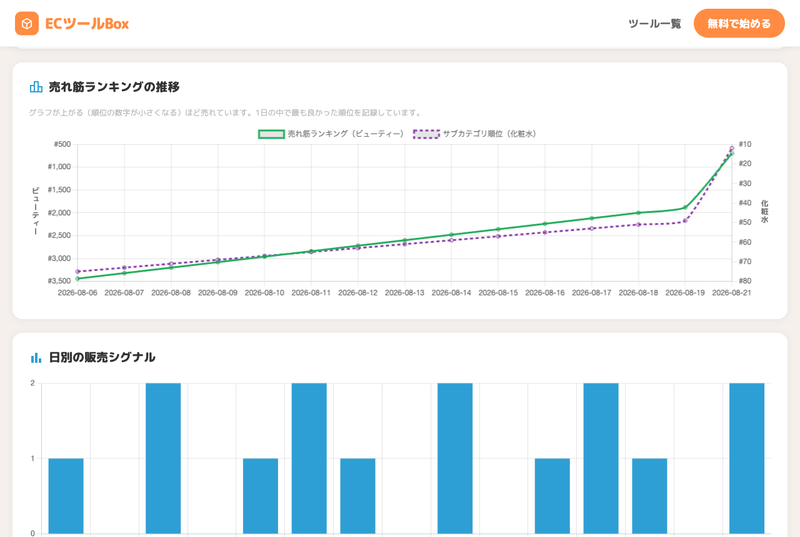The width and height of the screenshot is (800, 537).
Task: Click the chart icon beside 売れ筋ランキングの推移
Action: (36, 87)
